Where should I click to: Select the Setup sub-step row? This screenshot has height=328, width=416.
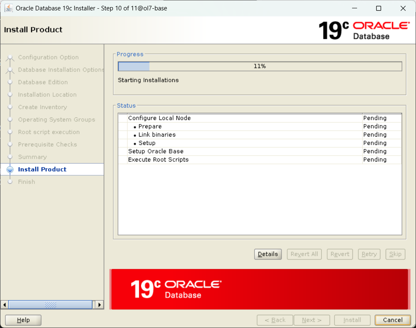coord(260,143)
